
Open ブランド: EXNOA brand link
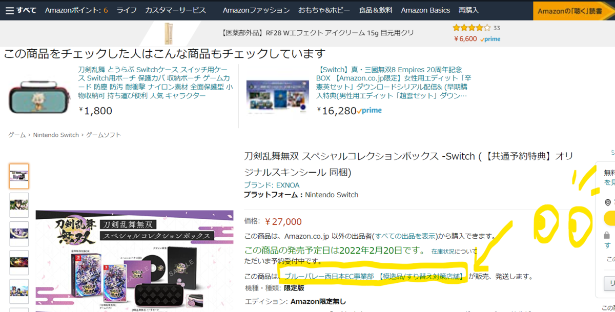[272, 185]
